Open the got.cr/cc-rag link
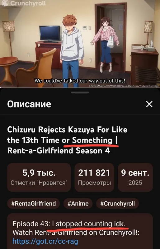This screenshot has height=249, width=160. [x=45, y=242]
